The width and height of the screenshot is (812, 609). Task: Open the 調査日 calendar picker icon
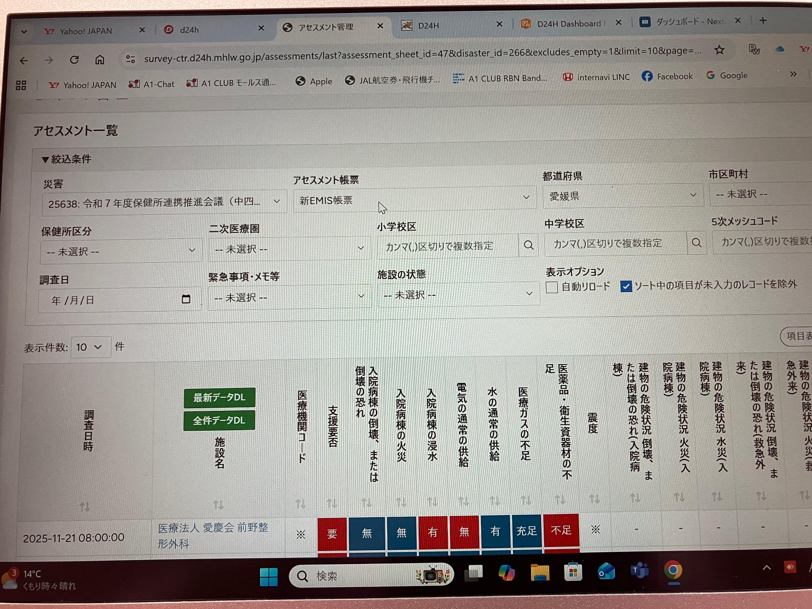tap(186, 299)
